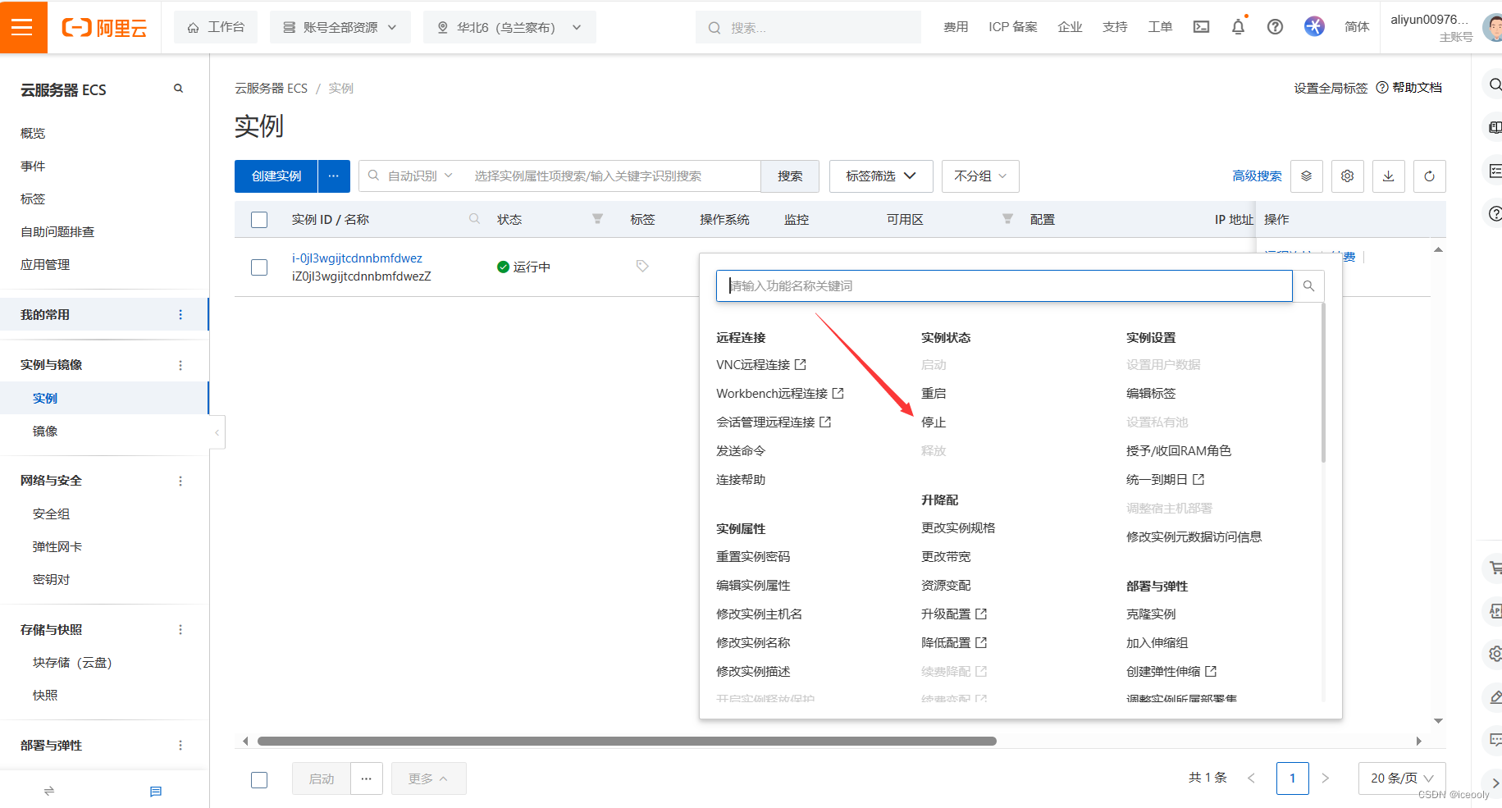Open 部署与弹性 section options dots

180,746
